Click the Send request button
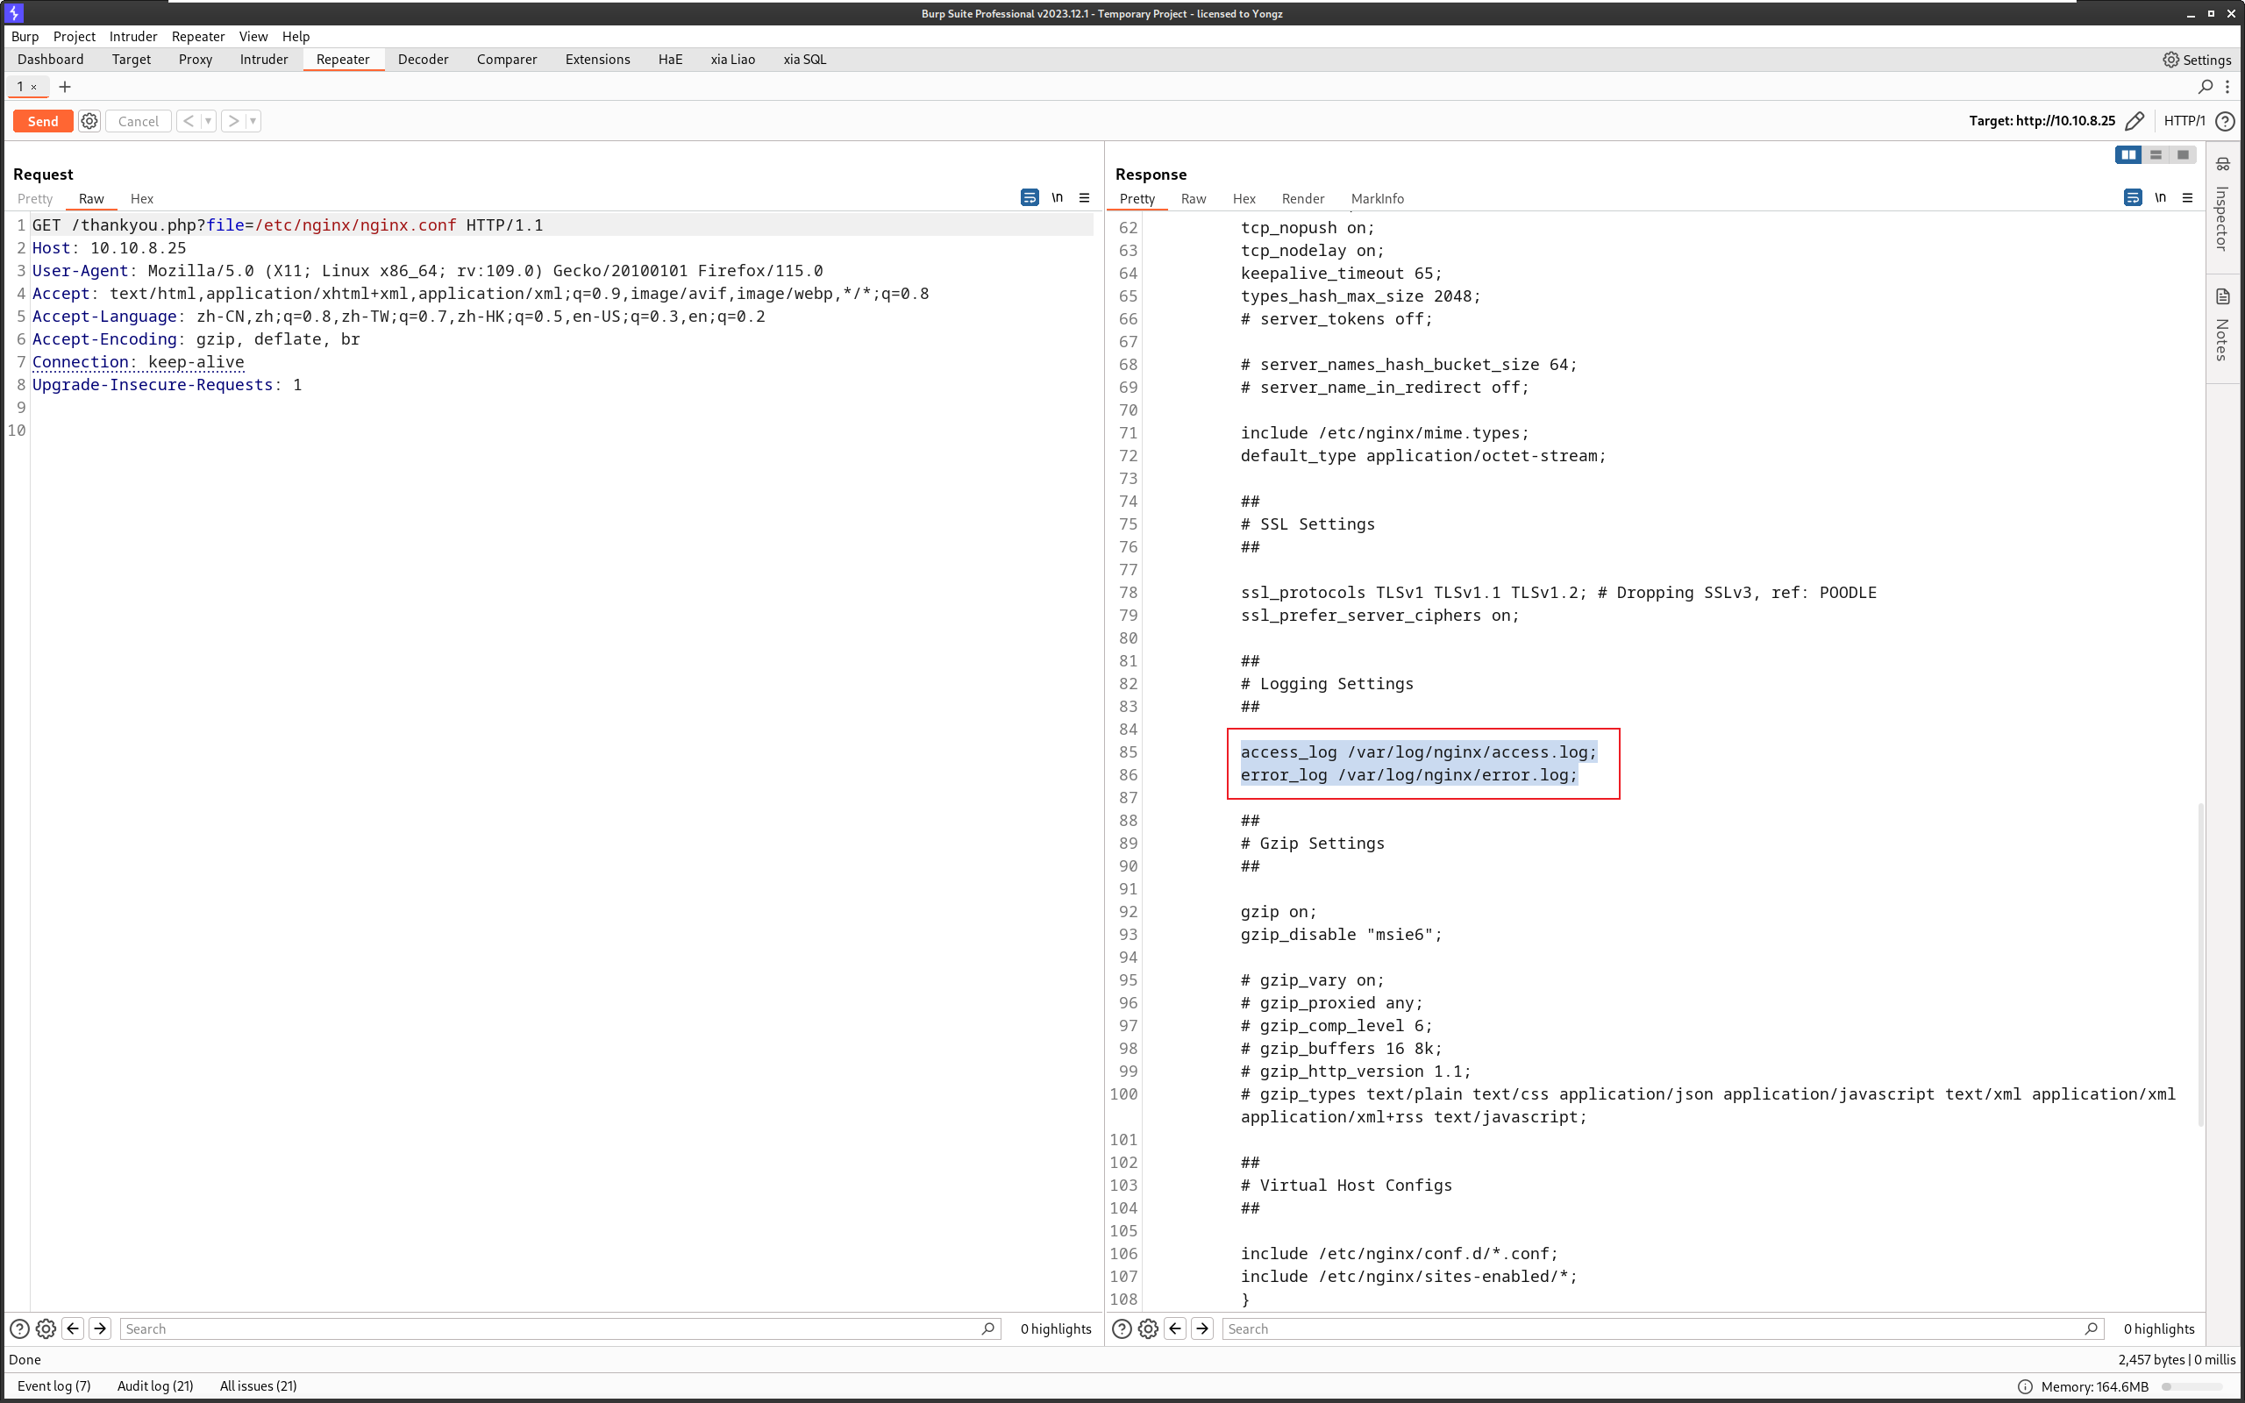This screenshot has width=2245, height=1403. pos(43,122)
